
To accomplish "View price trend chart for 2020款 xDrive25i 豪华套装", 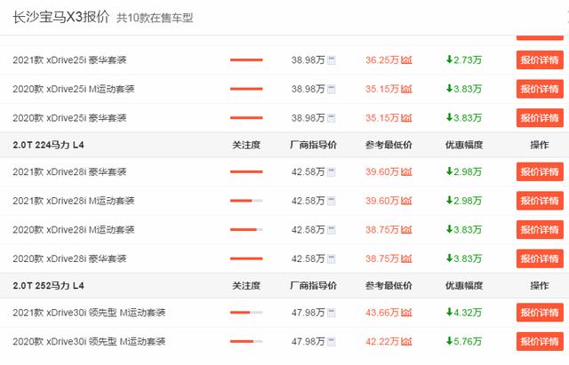I will point(406,118).
